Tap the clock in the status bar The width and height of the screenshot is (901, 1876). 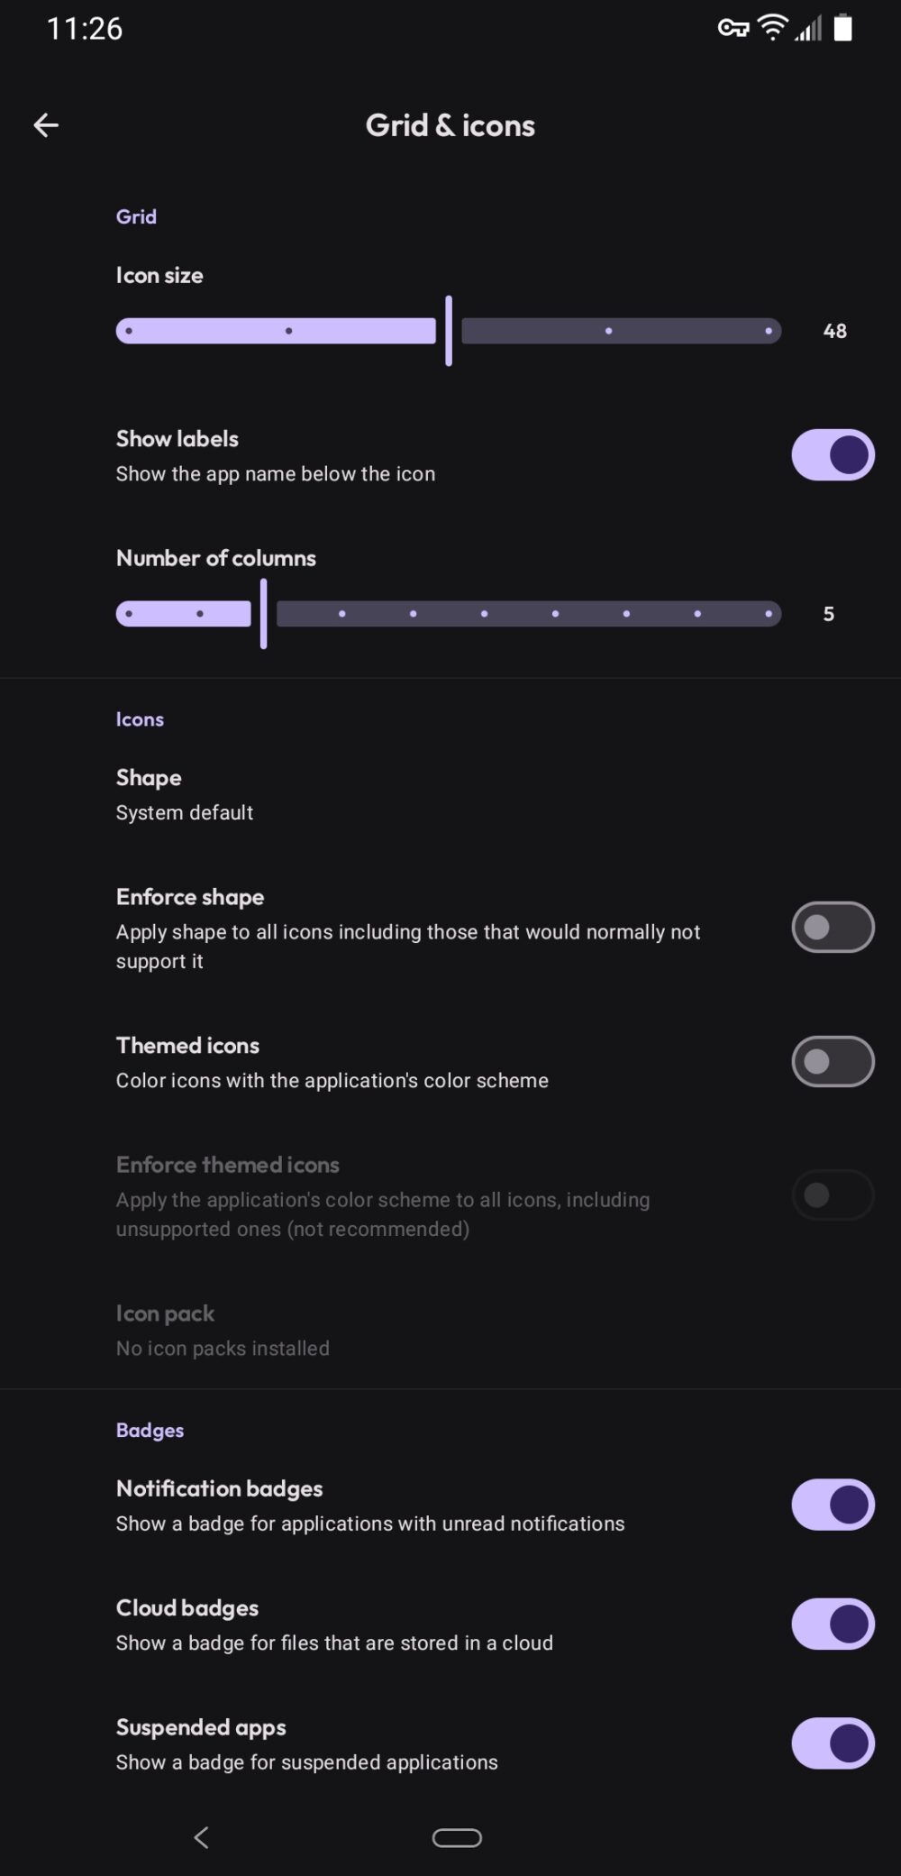point(85,27)
